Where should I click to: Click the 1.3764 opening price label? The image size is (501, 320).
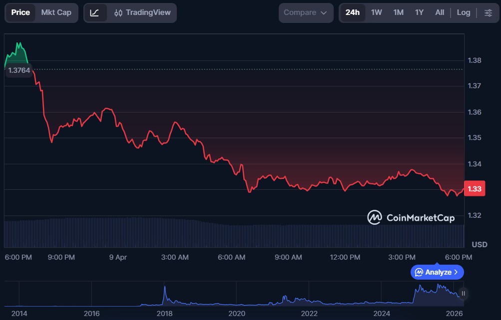(19, 70)
